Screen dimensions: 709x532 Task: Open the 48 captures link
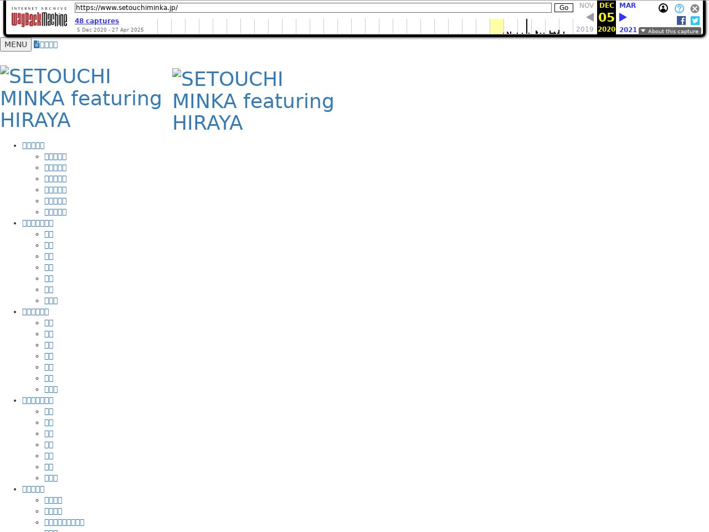(97, 21)
